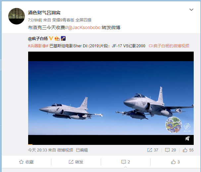The image size is (201, 172).
Task: Click the shooting star badge icon
Action: (x=63, y=38)
